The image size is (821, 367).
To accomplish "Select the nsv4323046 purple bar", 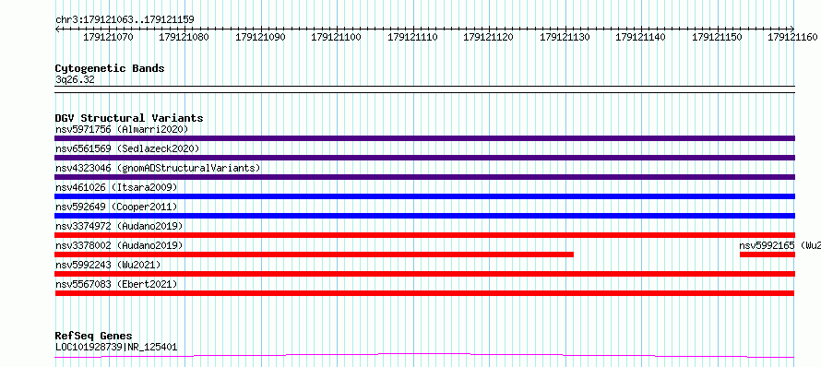I will tap(424, 177).
